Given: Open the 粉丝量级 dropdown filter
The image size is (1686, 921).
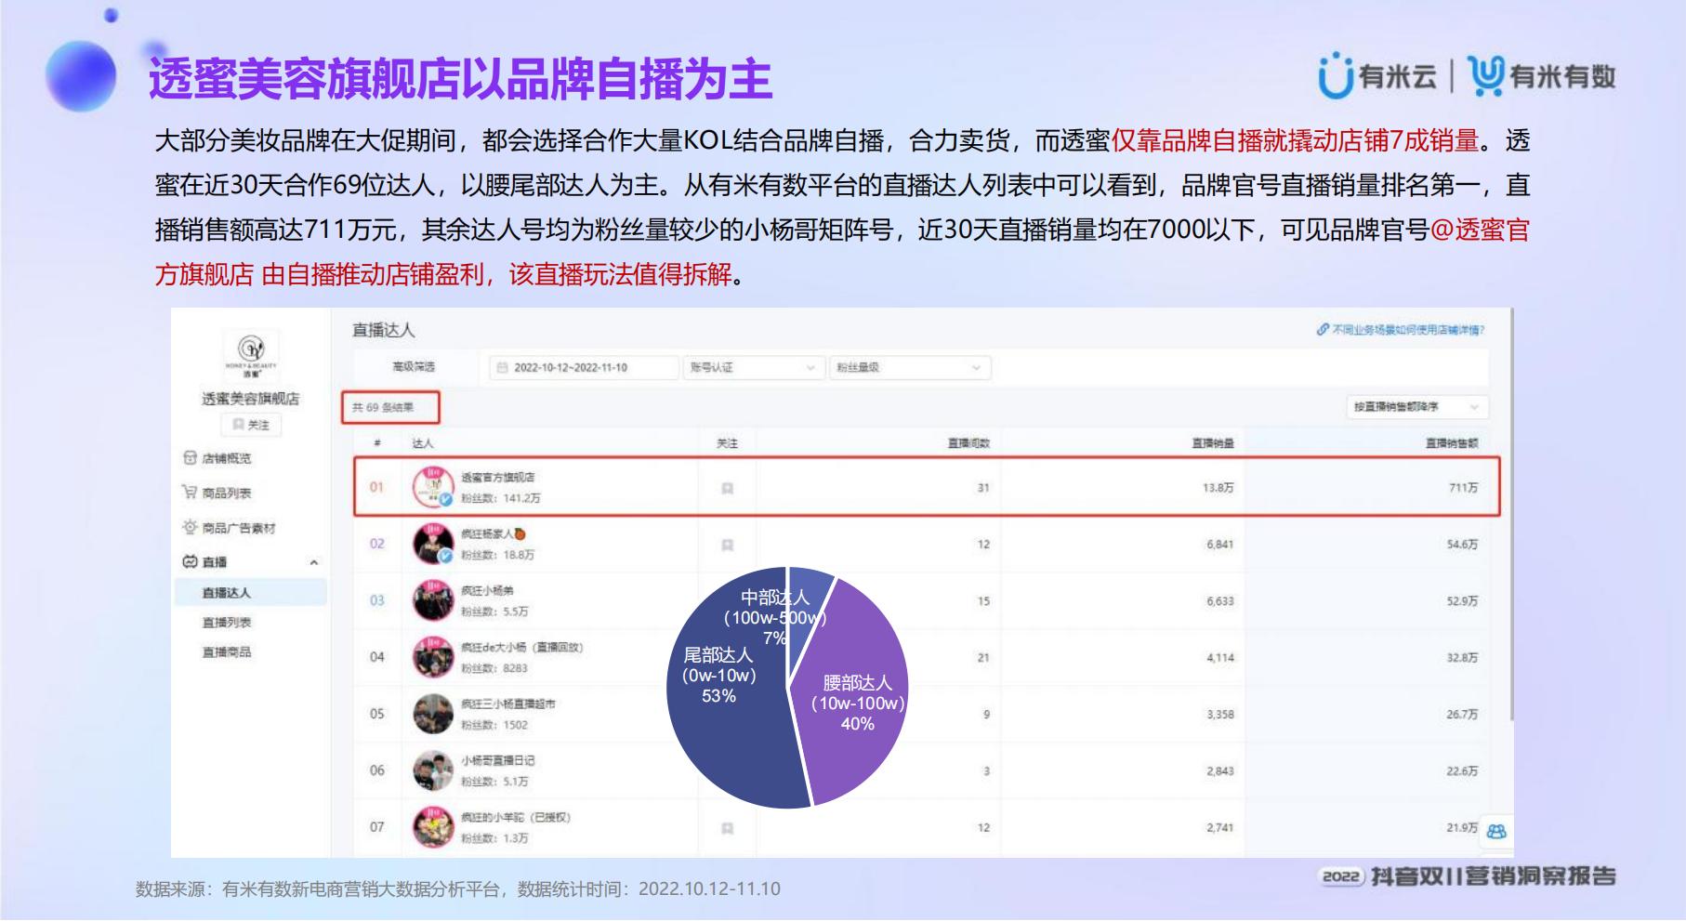Looking at the screenshot, I should click(x=908, y=368).
